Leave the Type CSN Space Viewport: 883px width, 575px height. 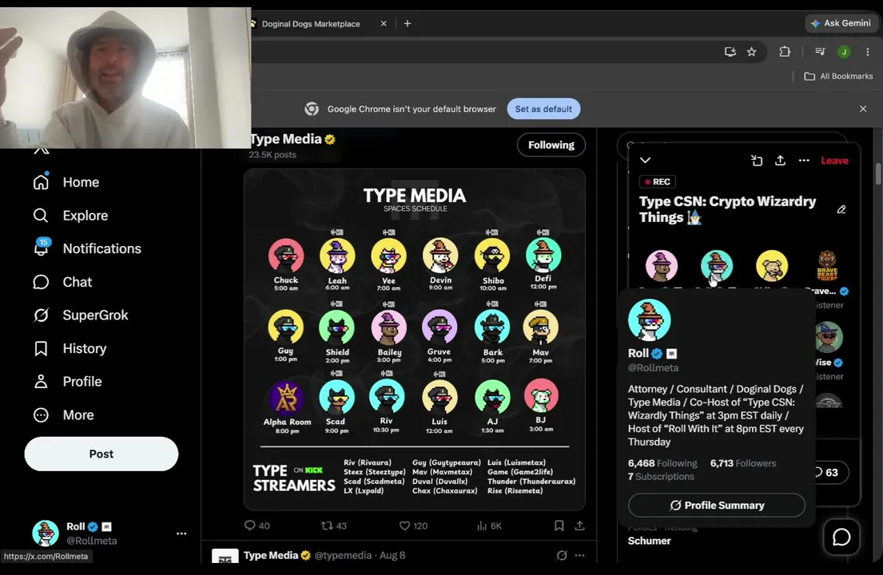coord(834,161)
